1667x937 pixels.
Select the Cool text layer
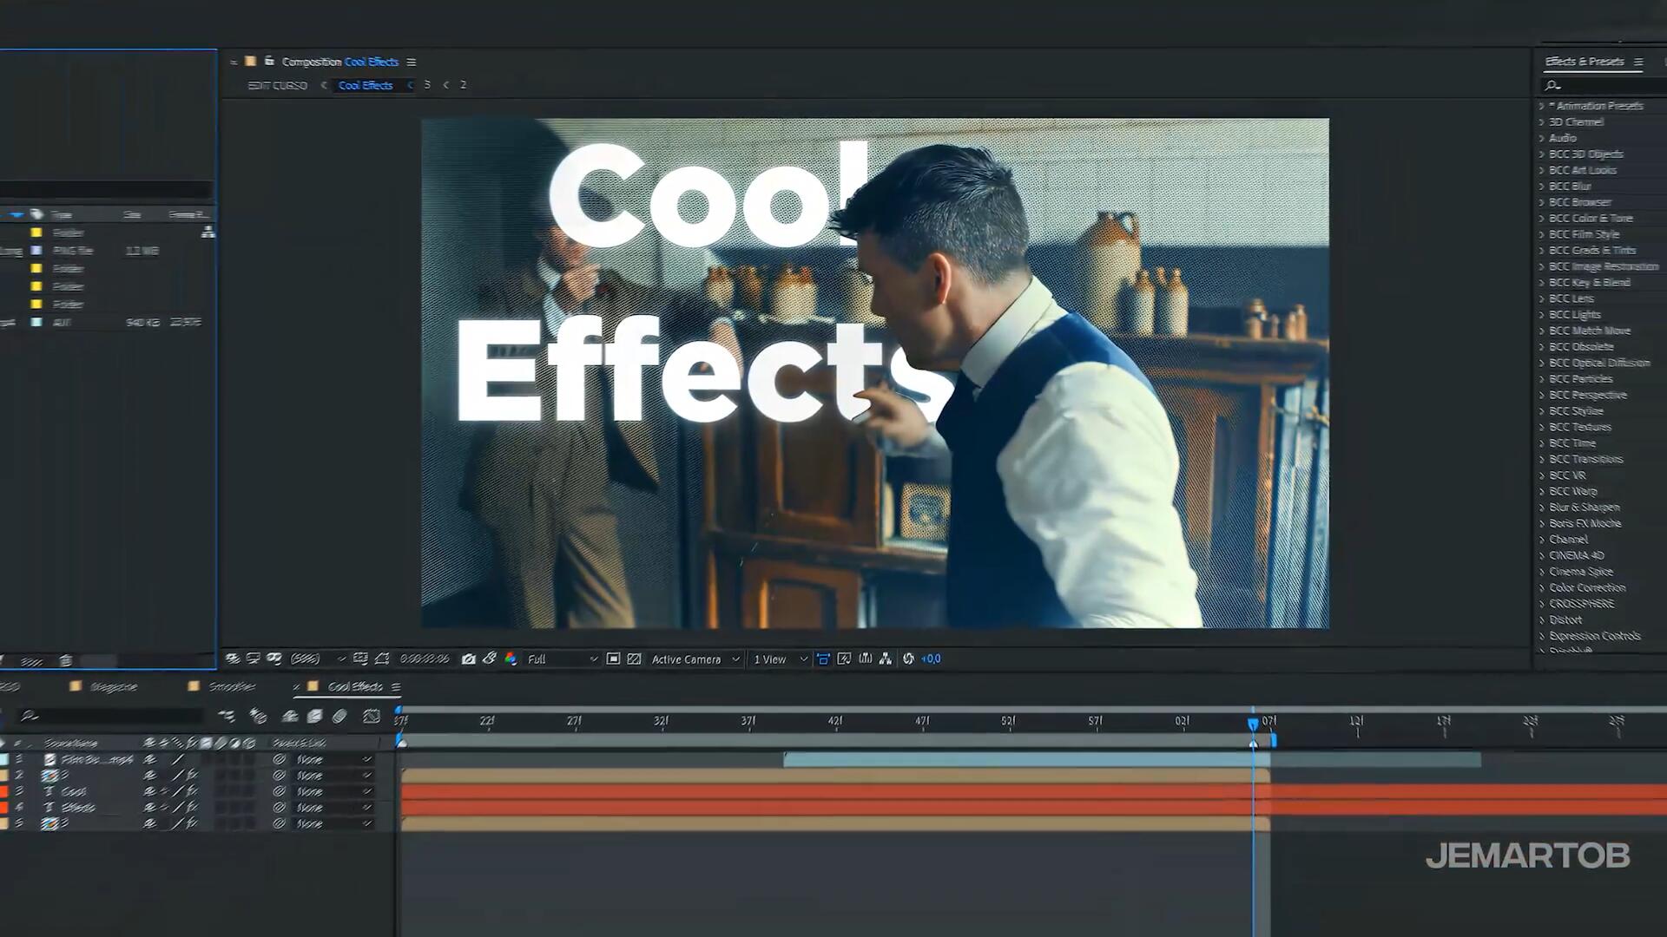pos(74,791)
